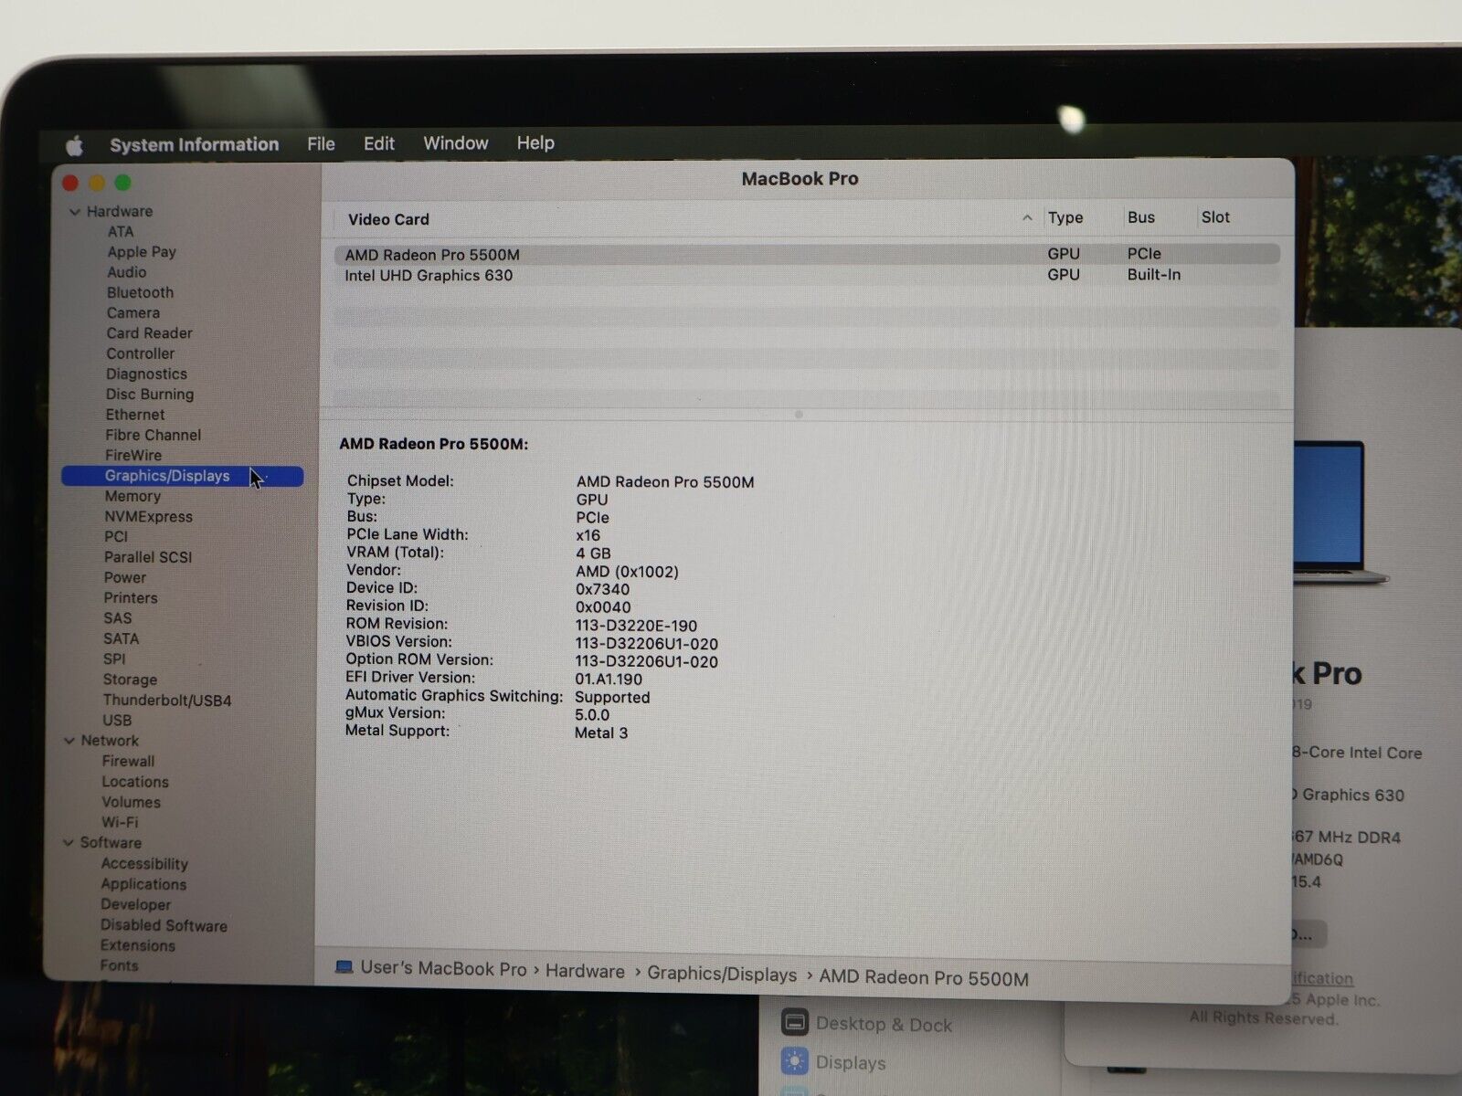Collapse the Network section
Viewport: 1462px width, 1096px height.
click(69, 741)
